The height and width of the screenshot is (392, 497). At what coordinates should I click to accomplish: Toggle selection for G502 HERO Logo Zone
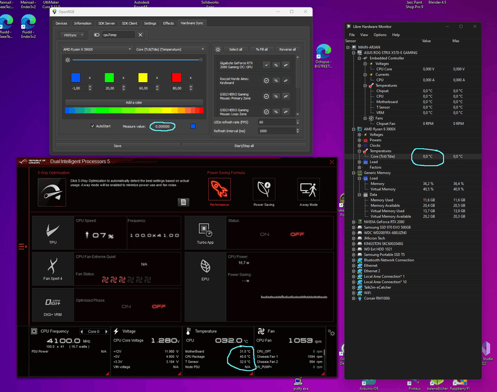[x=267, y=112]
